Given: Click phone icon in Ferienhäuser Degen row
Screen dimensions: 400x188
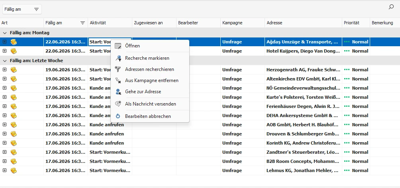Looking at the screenshot, I should 14,106.
